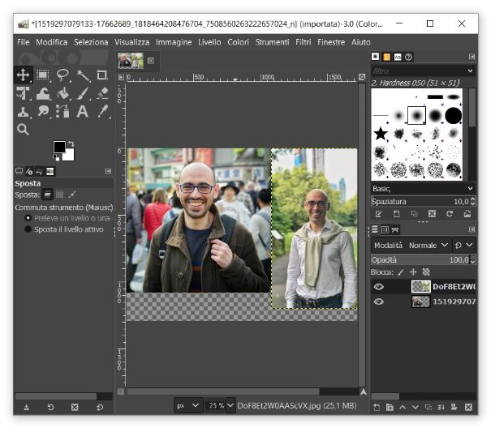
Task: Open the brush filtro dropdown
Action: (x=471, y=71)
